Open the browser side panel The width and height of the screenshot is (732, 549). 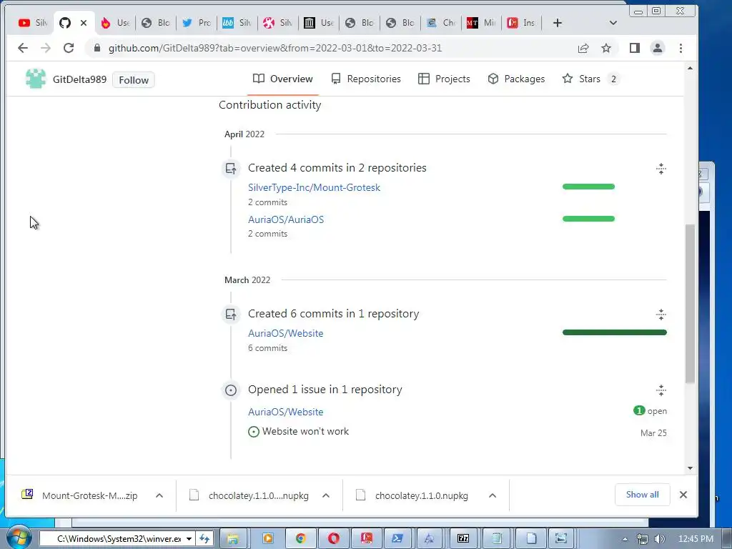click(x=635, y=48)
